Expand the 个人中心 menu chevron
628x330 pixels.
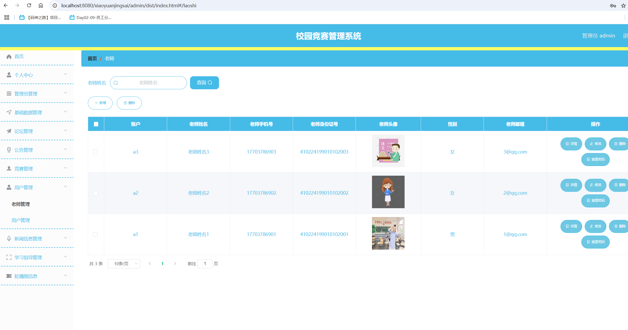coord(66,74)
